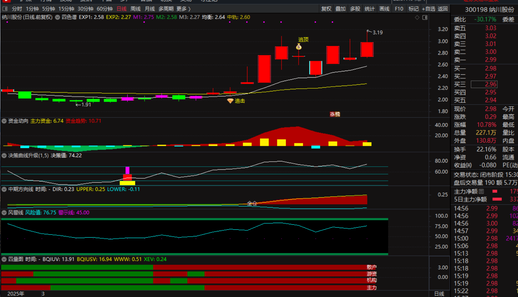
Task: Open the 主力净额 detail list icon
Action: [x=481, y=191]
